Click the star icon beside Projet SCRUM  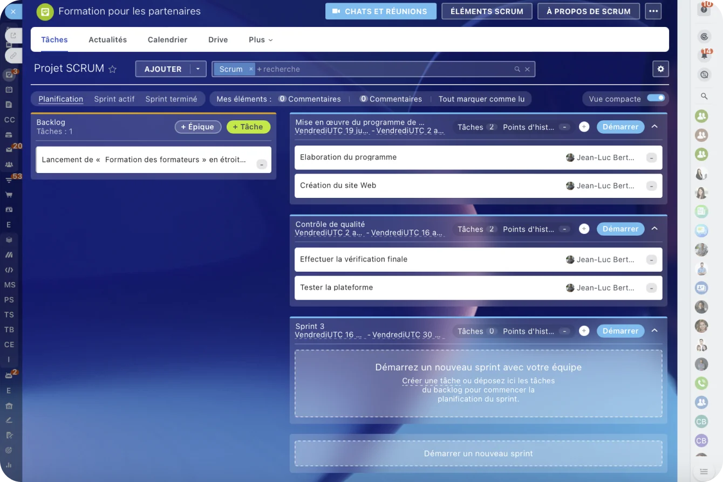tap(113, 69)
